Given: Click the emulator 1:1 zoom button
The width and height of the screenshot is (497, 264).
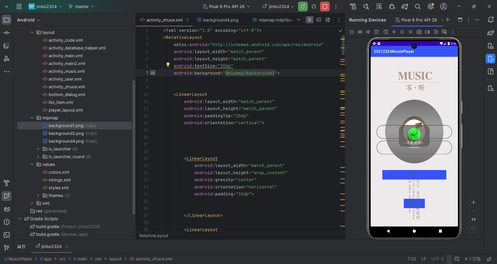Looking at the screenshot, I should coord(473,219).
